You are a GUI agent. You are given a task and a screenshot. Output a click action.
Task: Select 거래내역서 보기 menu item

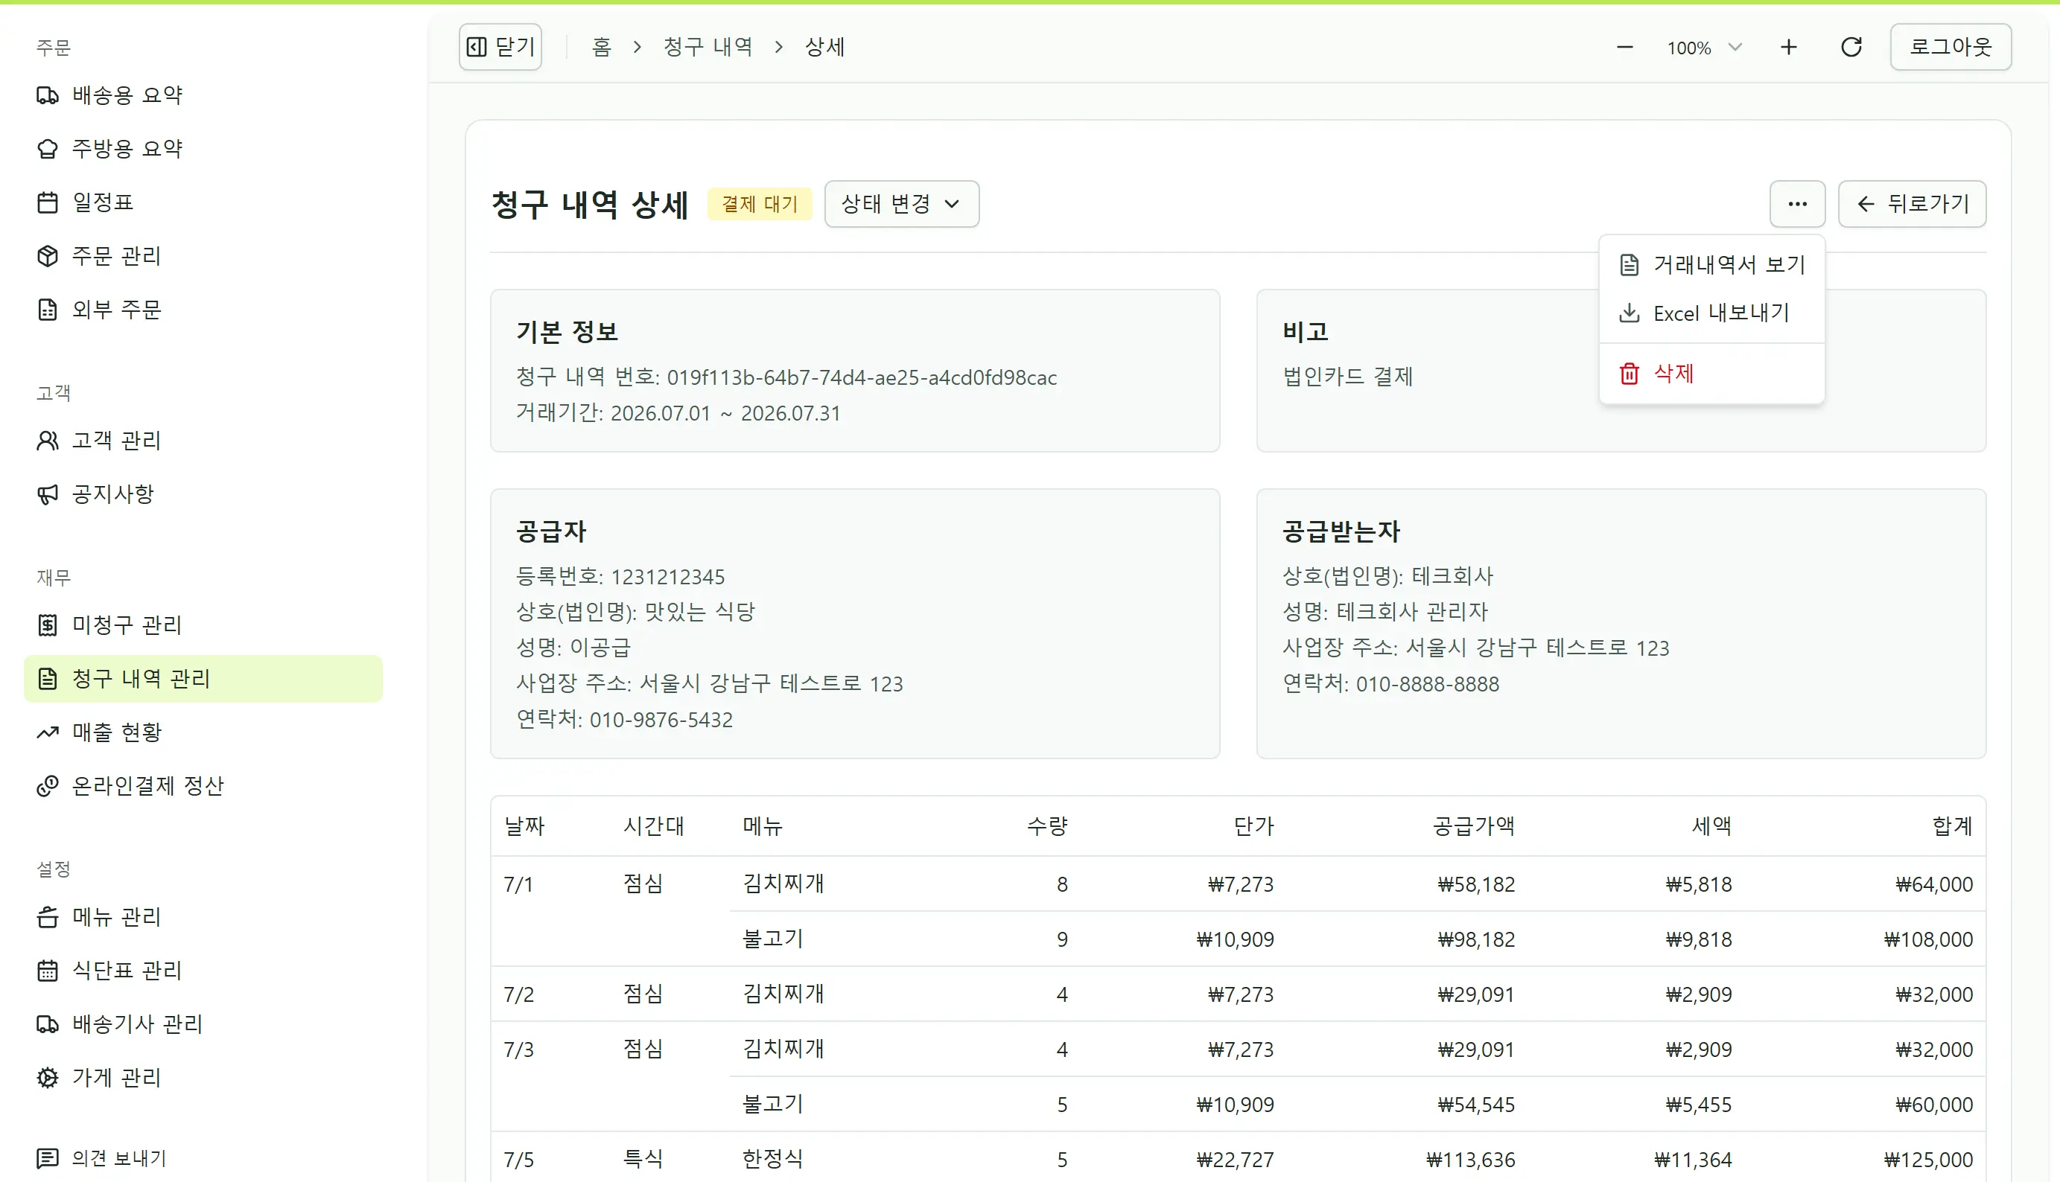pos(1711,265)
